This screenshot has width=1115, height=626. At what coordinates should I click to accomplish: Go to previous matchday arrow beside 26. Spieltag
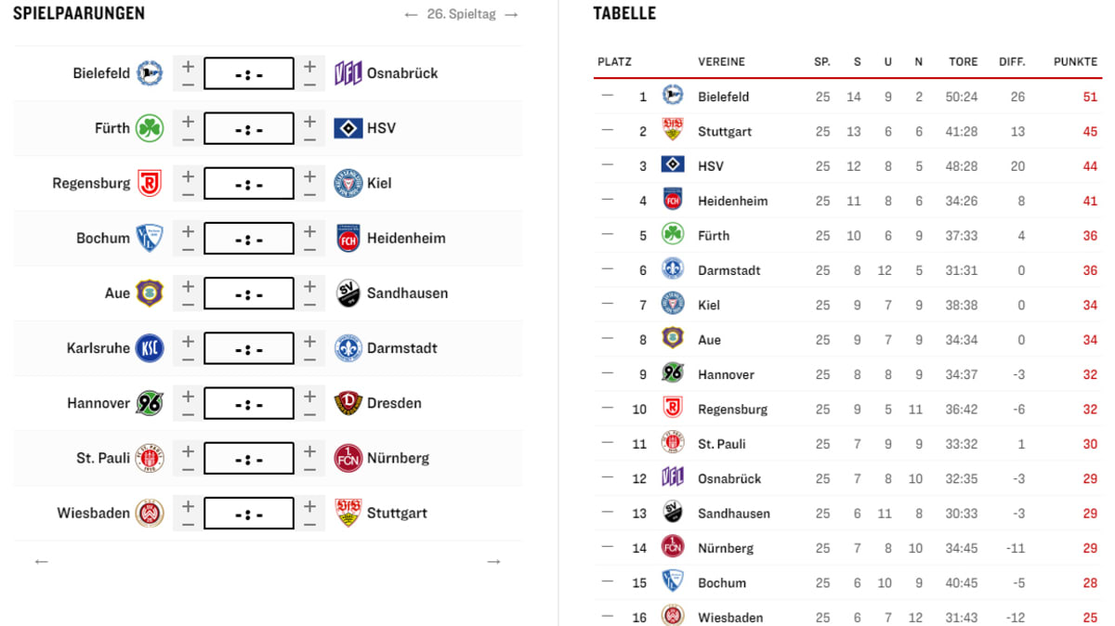(x=412, y=15)
